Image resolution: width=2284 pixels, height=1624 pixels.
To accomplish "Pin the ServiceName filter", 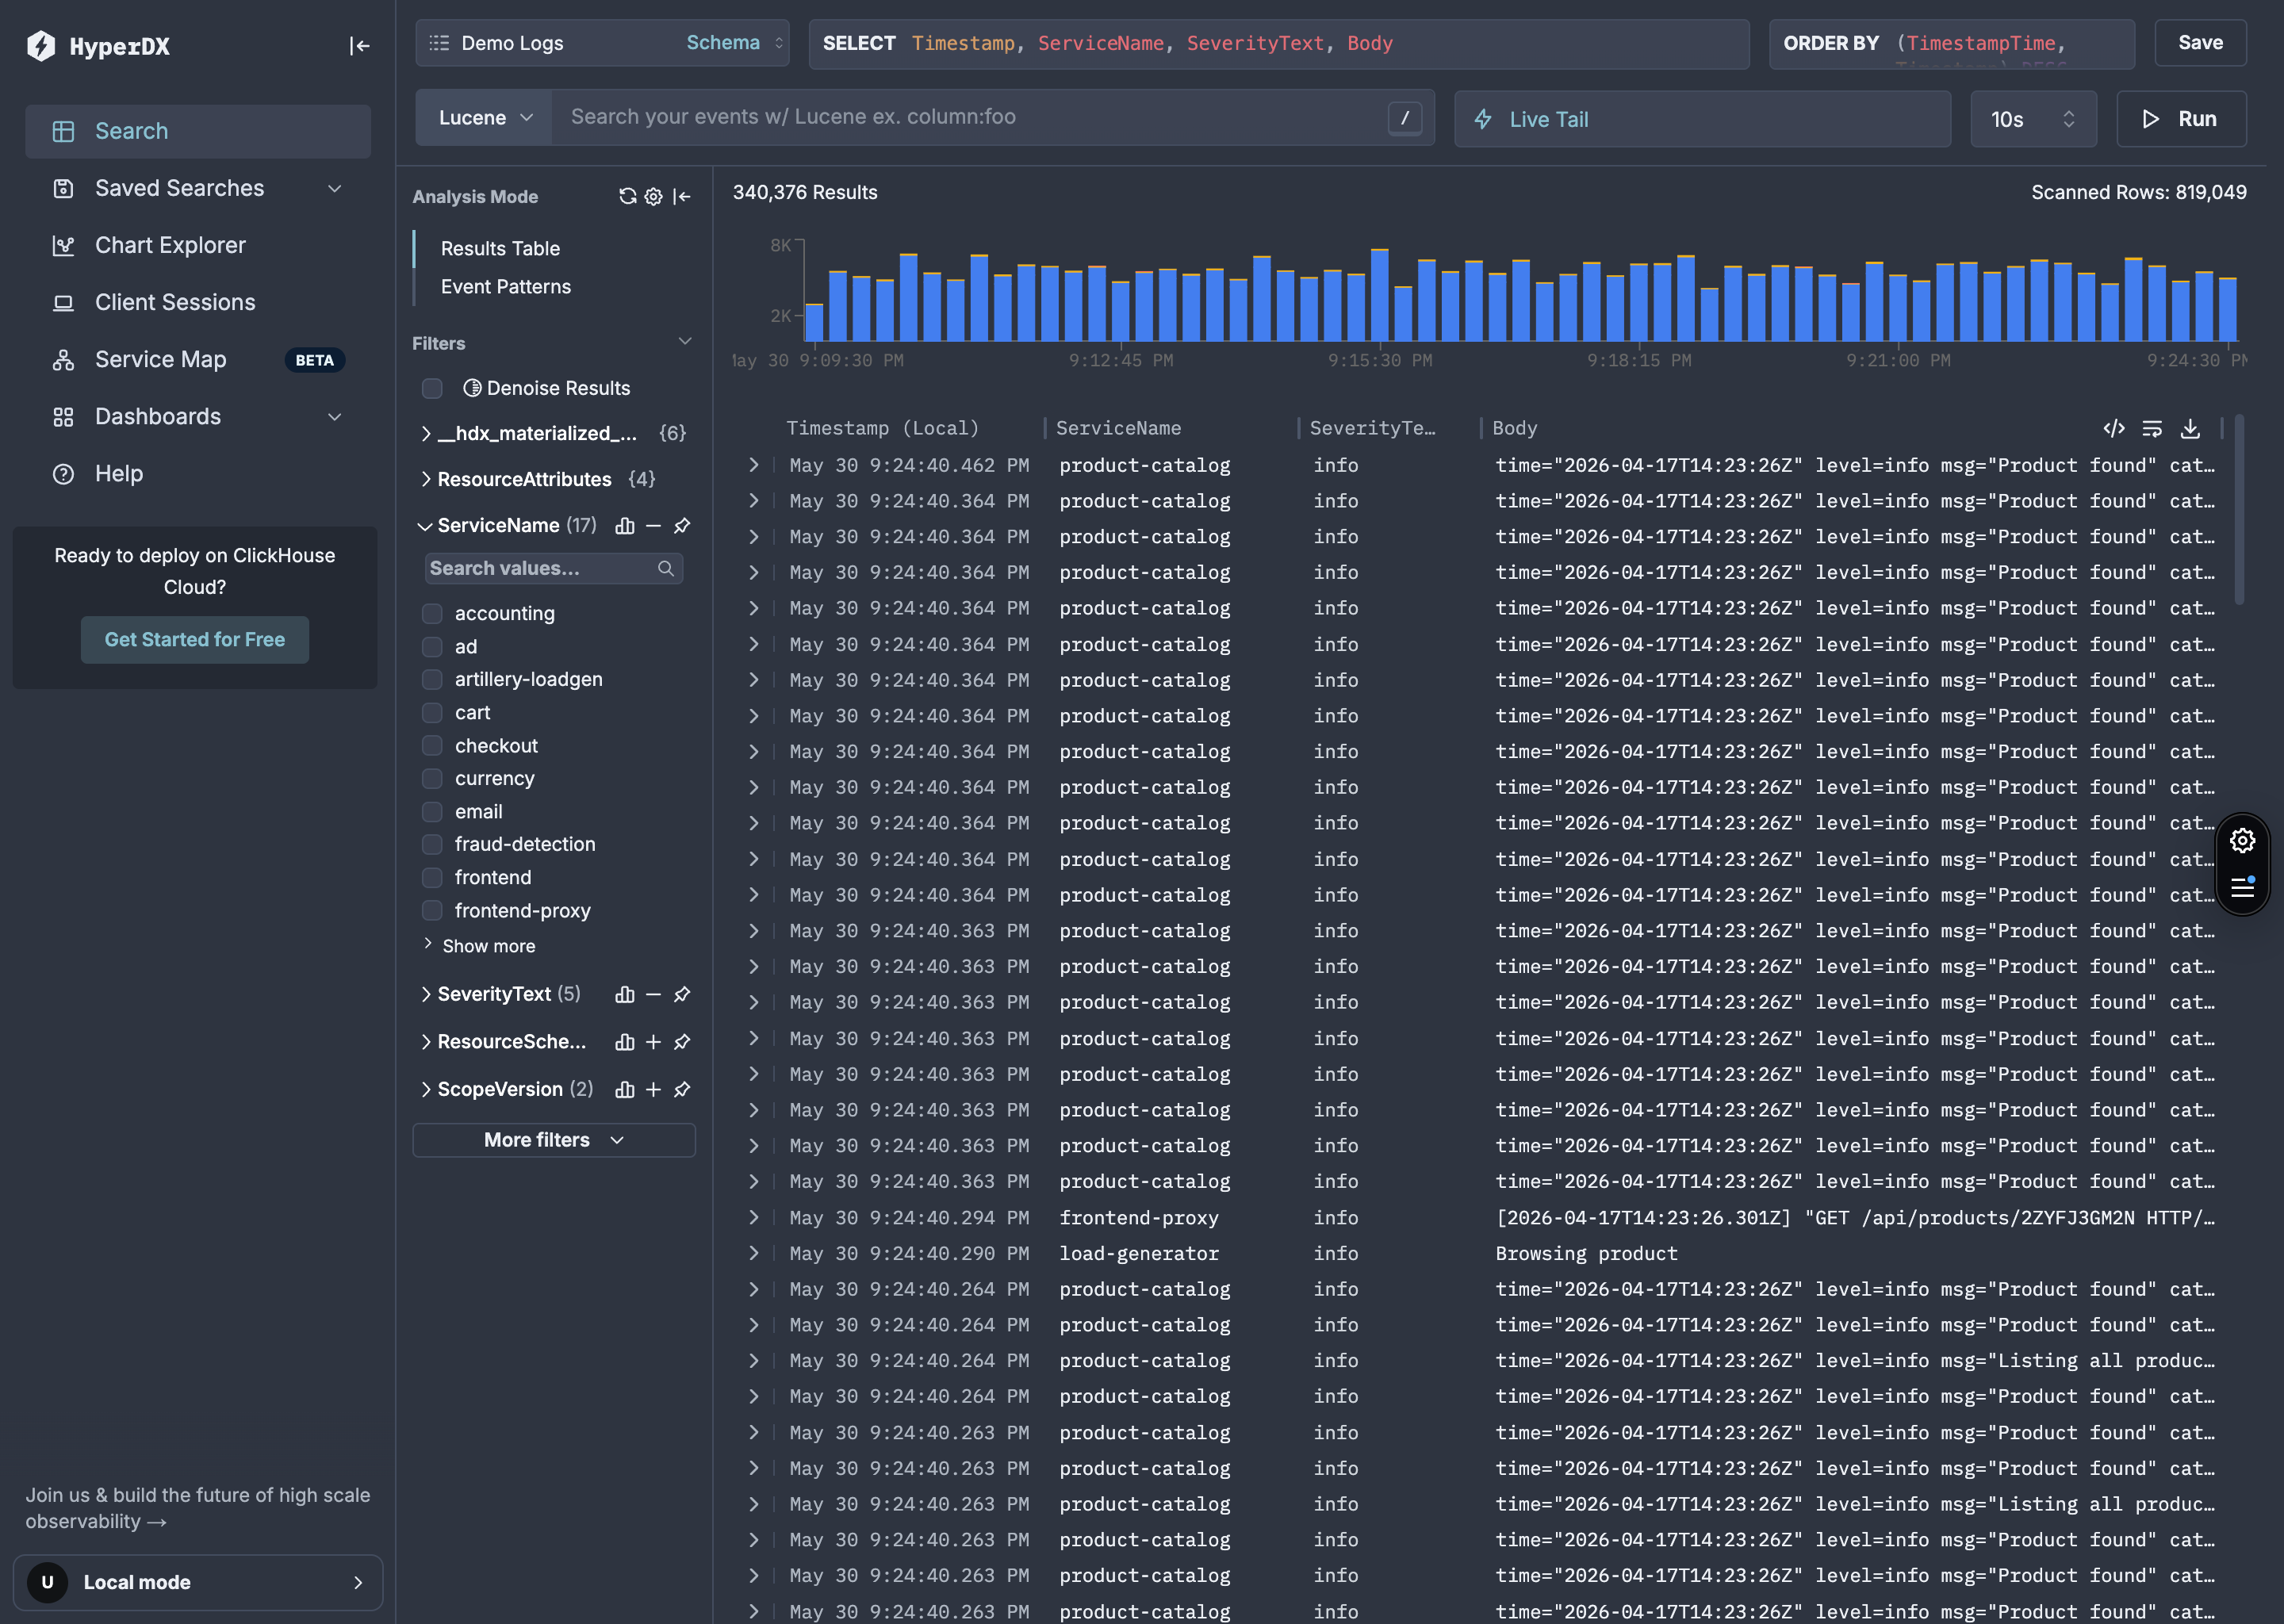I will 682,525.
